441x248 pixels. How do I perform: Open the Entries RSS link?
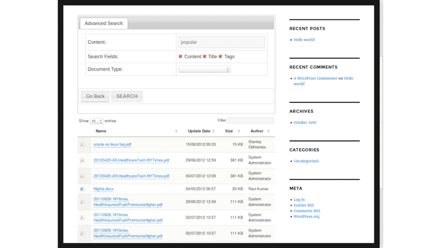pyautogui.click(x=304, y=205)
